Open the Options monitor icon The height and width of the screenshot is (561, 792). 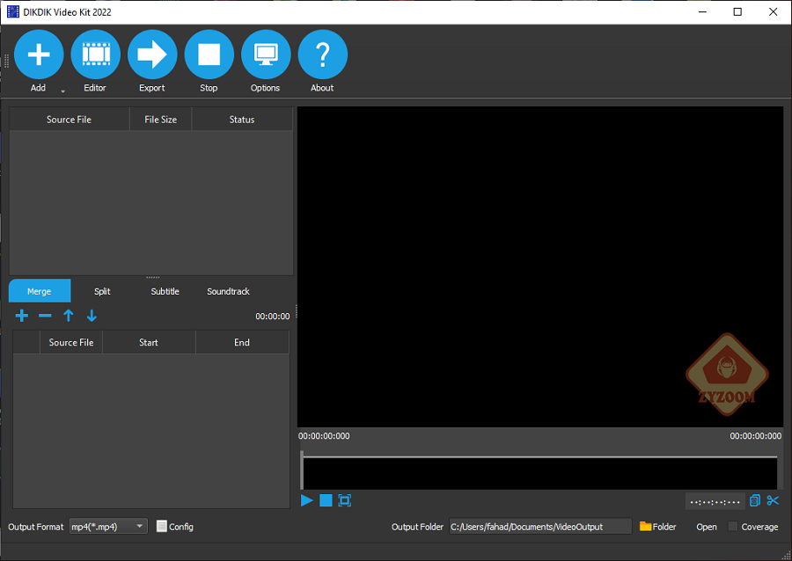(266, 55)
